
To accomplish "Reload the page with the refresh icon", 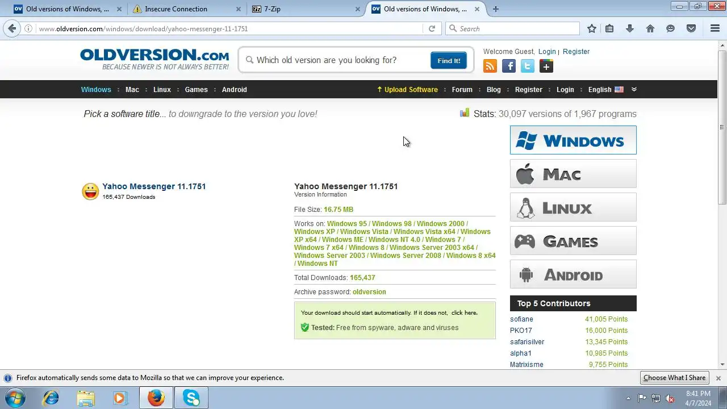I will coord(432,28).
